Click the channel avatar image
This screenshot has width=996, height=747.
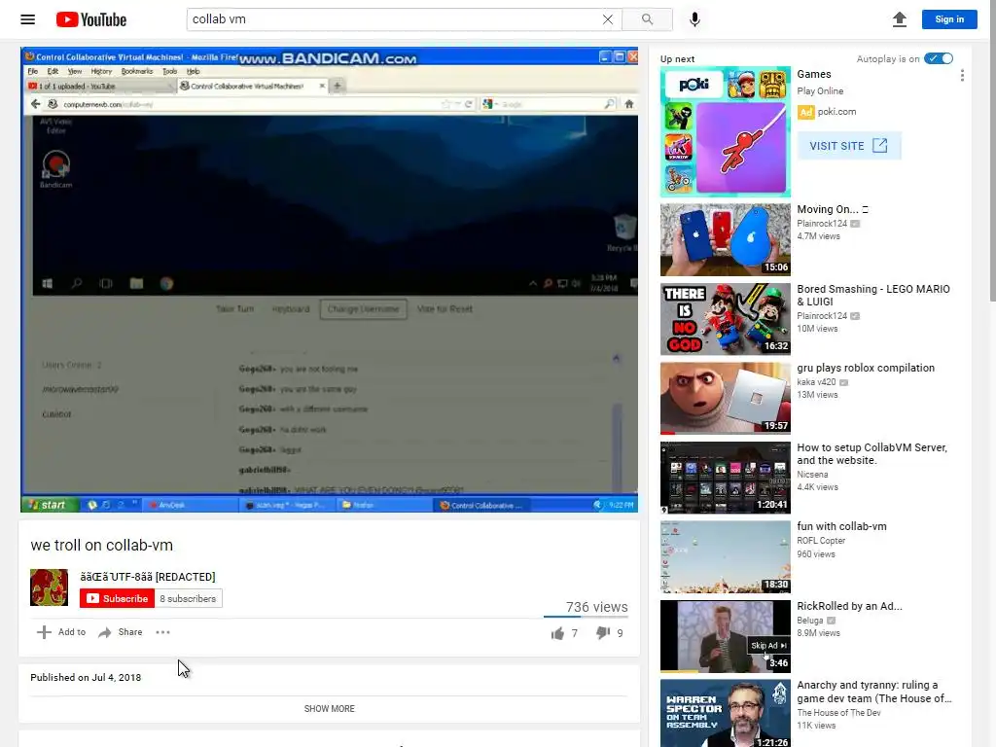point(49,587)
